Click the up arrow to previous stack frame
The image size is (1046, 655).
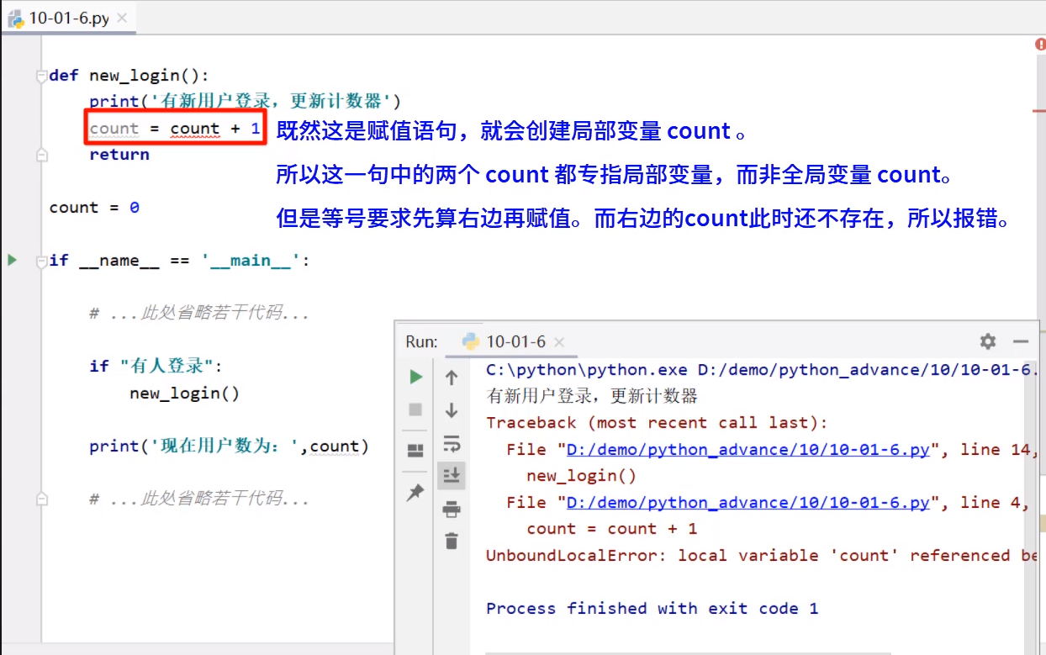pyautogui.click(x=452, y=378)
